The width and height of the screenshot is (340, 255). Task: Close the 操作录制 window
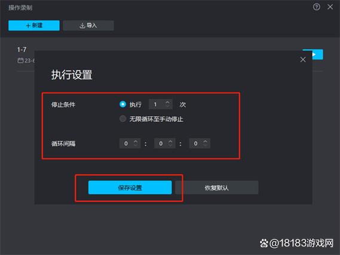tap(330, 7)
